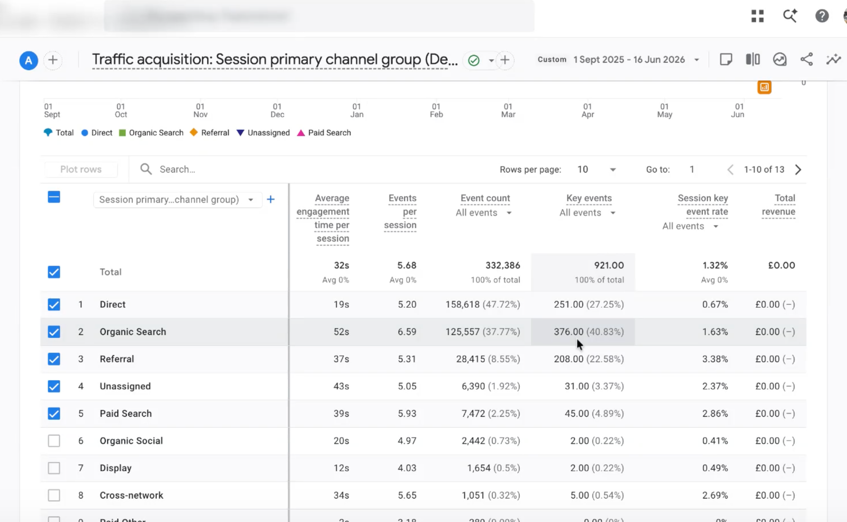
Task: Share this report
Action: click(x=807, y=59)
